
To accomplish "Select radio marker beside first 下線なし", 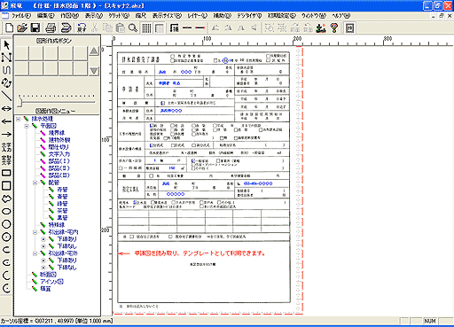I will coord(43,246).
